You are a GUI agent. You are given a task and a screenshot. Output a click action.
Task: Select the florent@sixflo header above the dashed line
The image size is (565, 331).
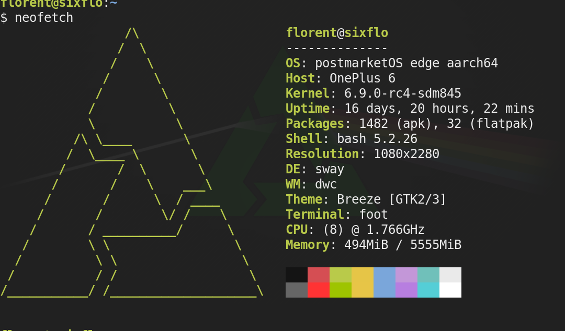[x=337, y=33]
